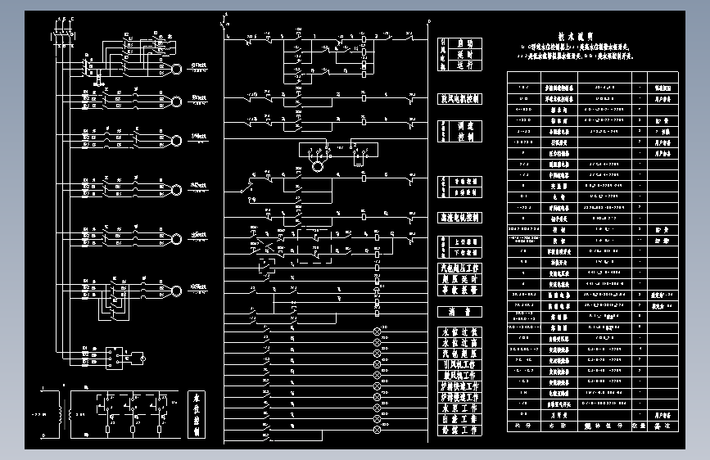This screenshot has height=460, width=710.
Task: Select the motor circle symbol in 调速控制 circuit
Action: [x=318, y=167]
